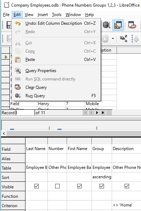Screen dimensions: 141x211
Task: Click the Visible row header label
Action: click(x=13, y=187)
